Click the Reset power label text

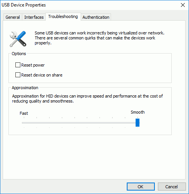point(33,65)
